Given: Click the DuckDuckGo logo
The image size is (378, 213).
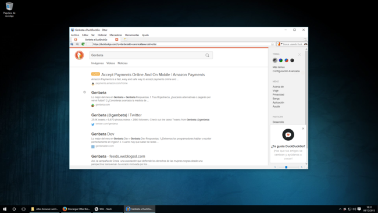Looking at the screenshot, I should pos(79,55).
